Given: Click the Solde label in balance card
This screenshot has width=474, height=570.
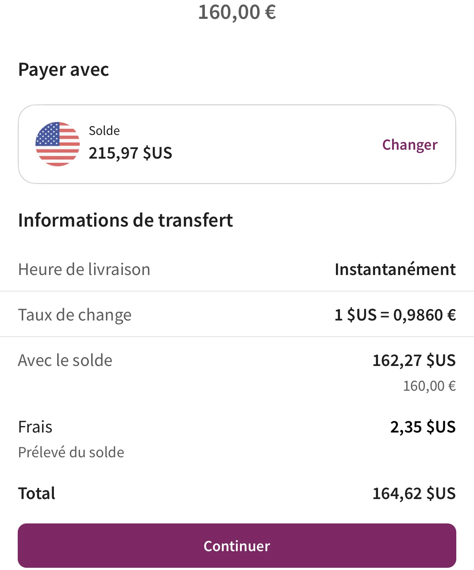Looking at the screenshot, I should pos(104,131).
